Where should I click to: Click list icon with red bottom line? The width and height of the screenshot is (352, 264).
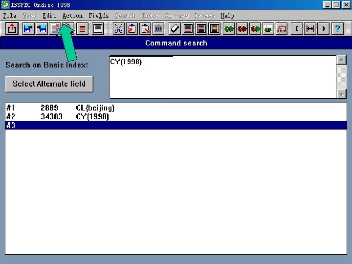point(188,29)
